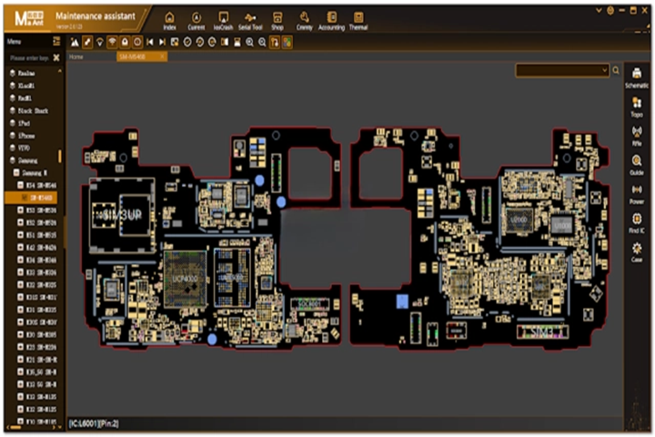Click the Shop button in top bar
This screenshot has height=437, width=655.
tap(277, 21)
